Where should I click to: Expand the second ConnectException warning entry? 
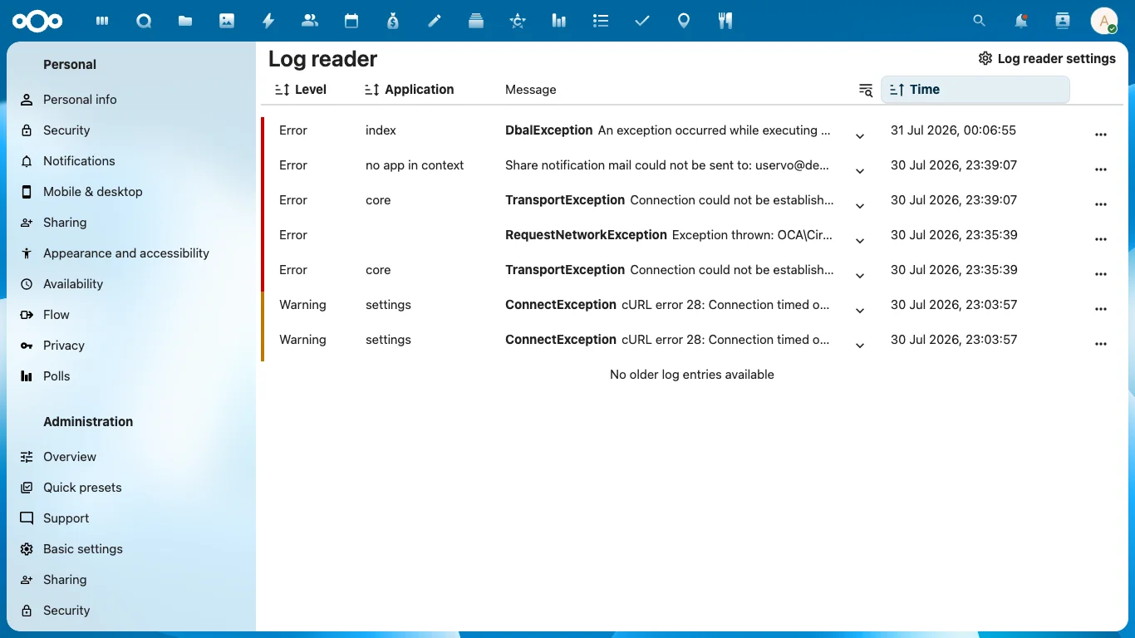click(860, 346)
